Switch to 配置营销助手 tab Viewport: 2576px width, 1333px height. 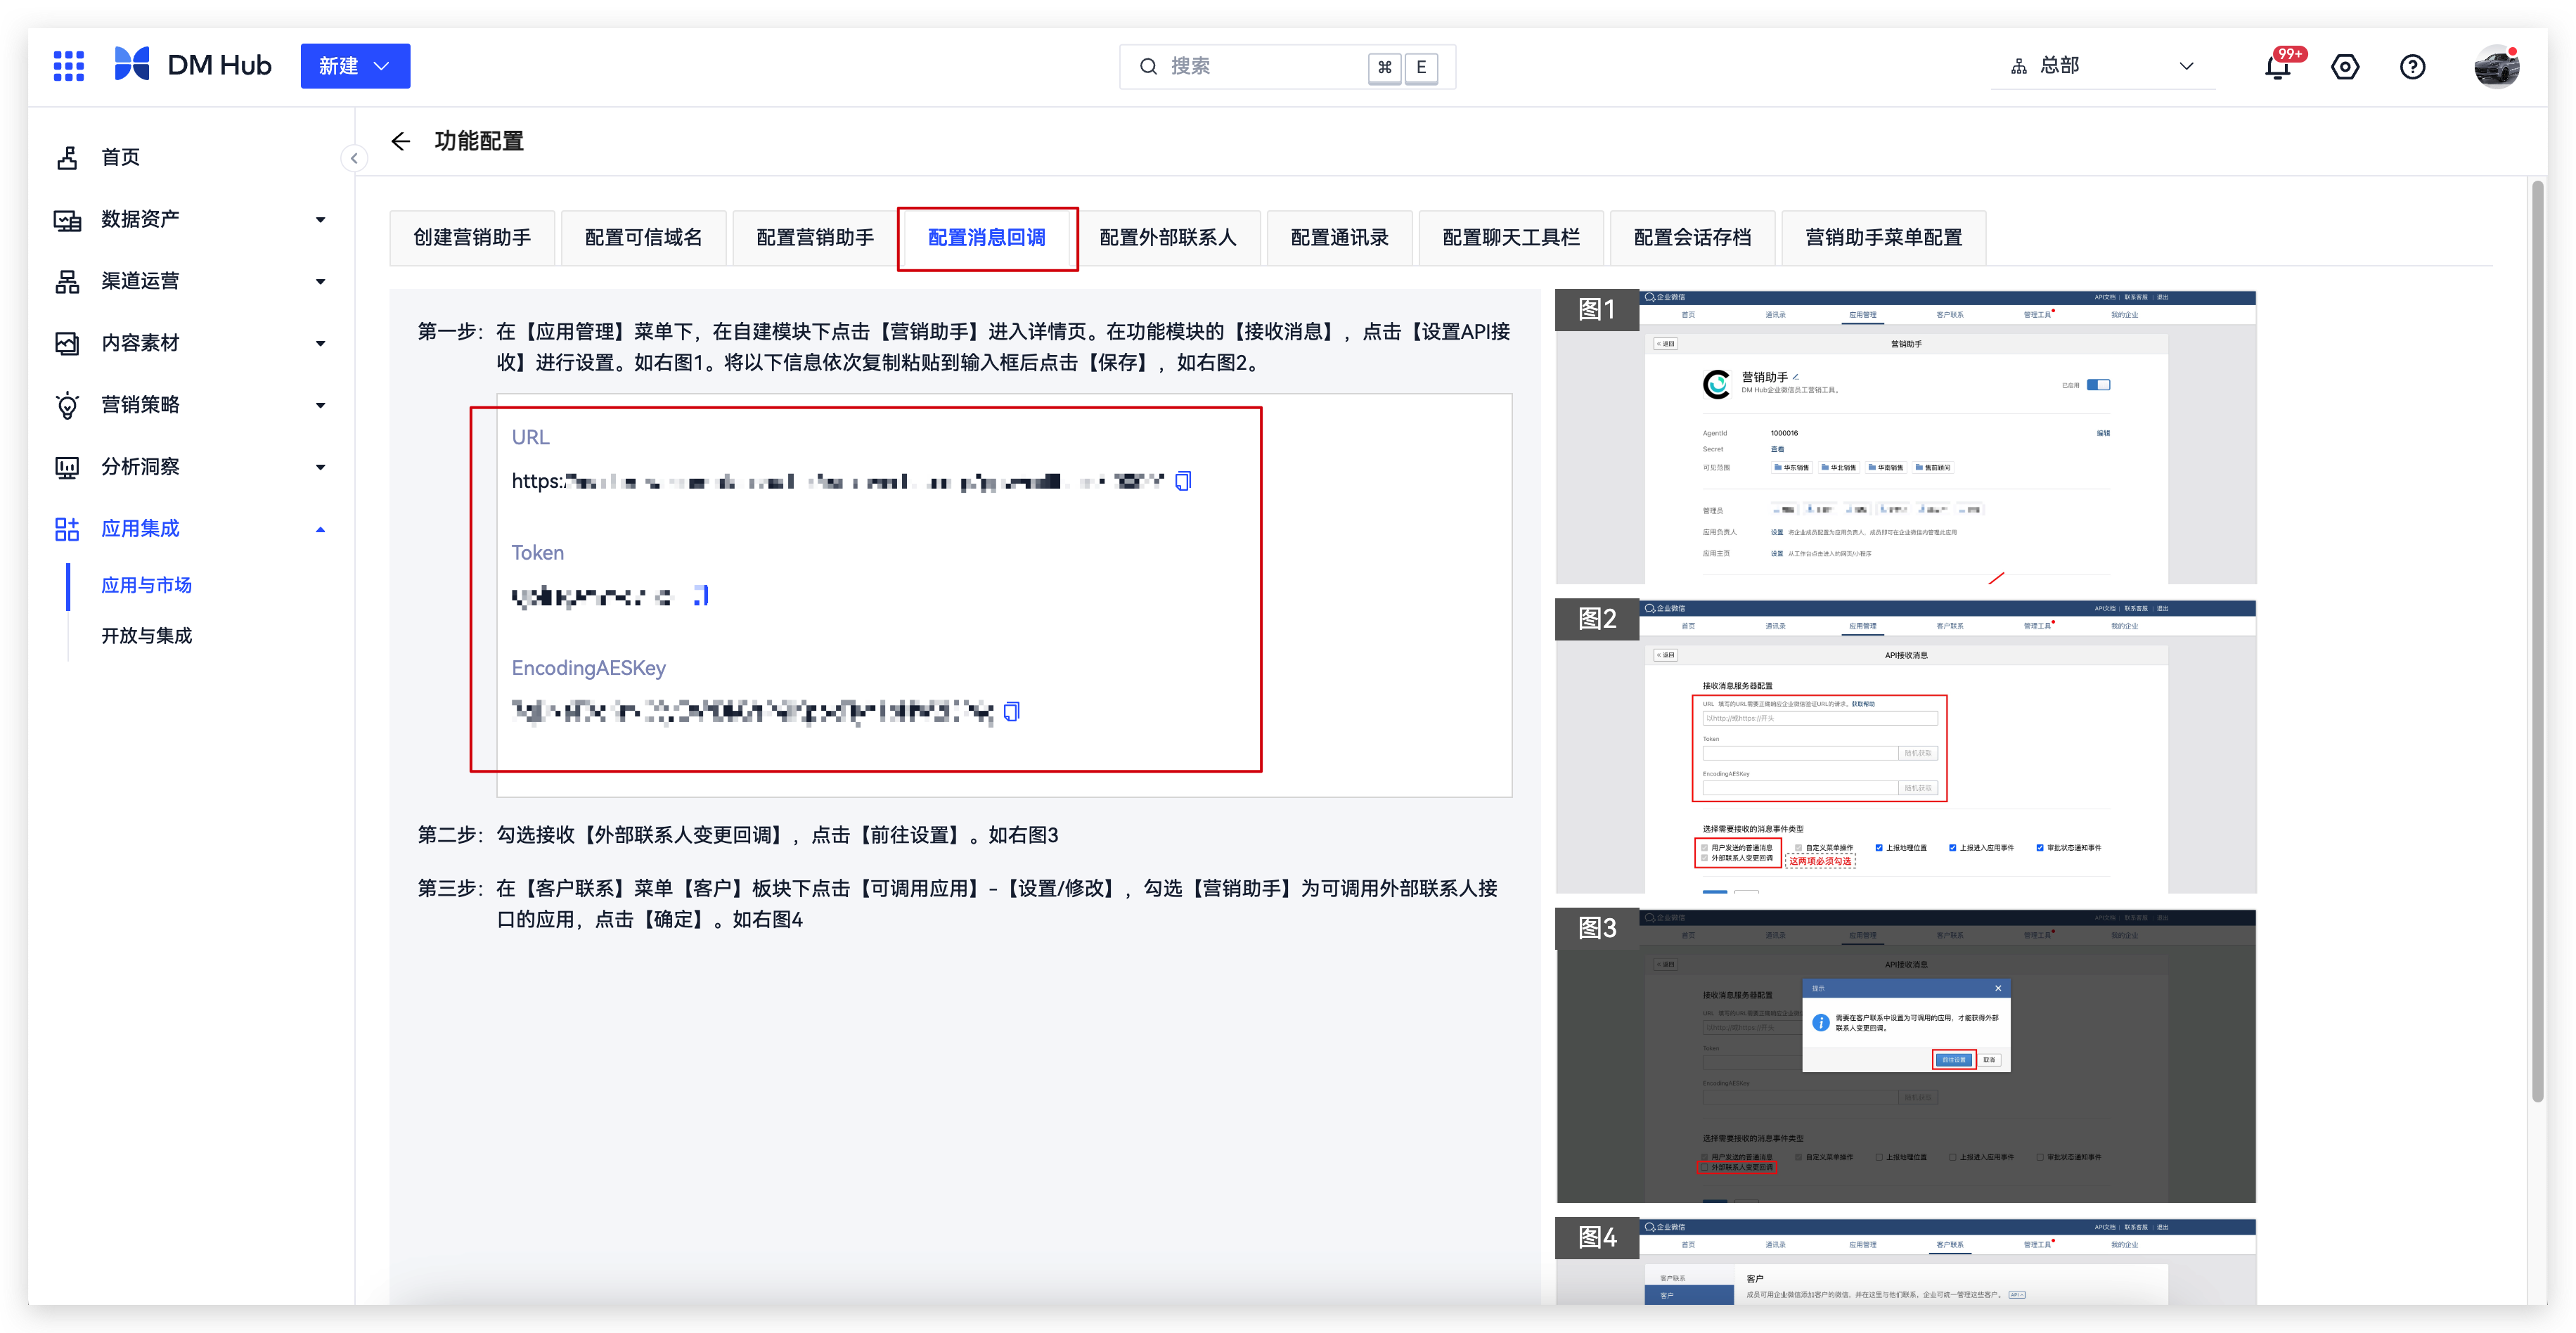815,237
